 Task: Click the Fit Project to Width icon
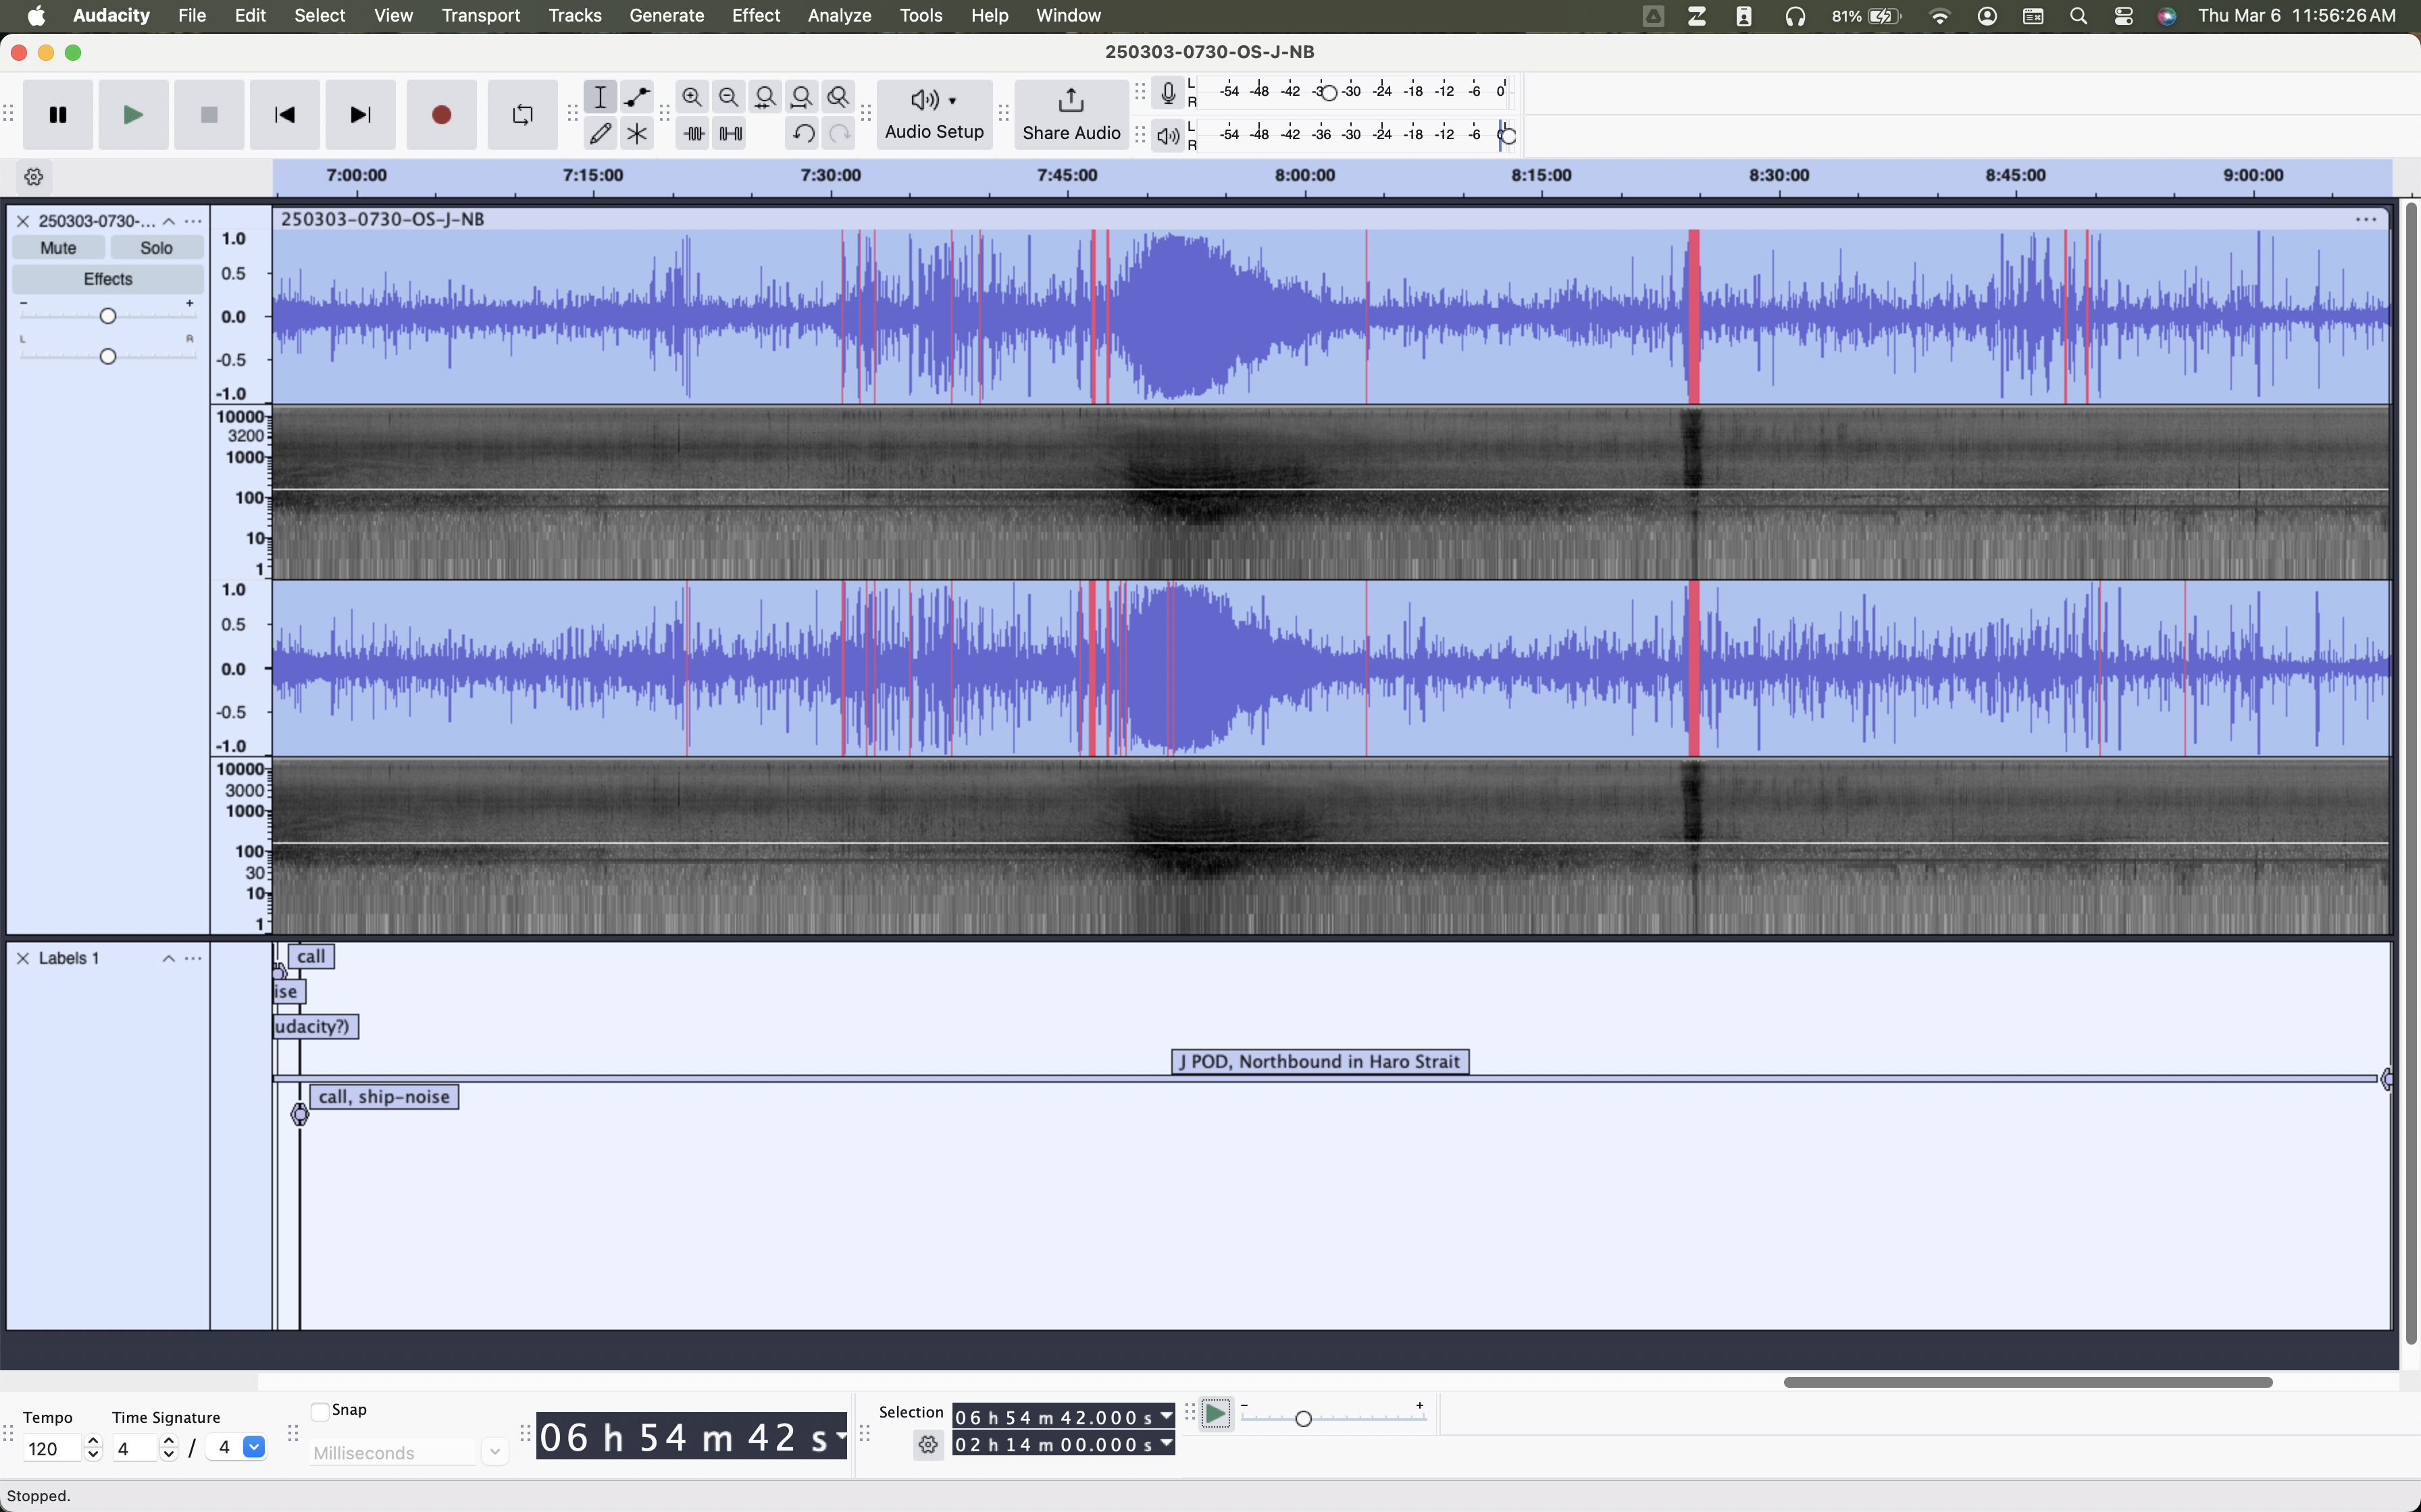point(801,97)
